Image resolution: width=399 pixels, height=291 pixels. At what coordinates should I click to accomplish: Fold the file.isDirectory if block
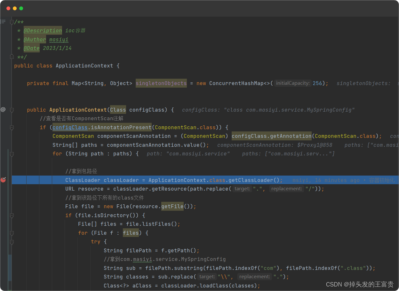coord(12,216)
